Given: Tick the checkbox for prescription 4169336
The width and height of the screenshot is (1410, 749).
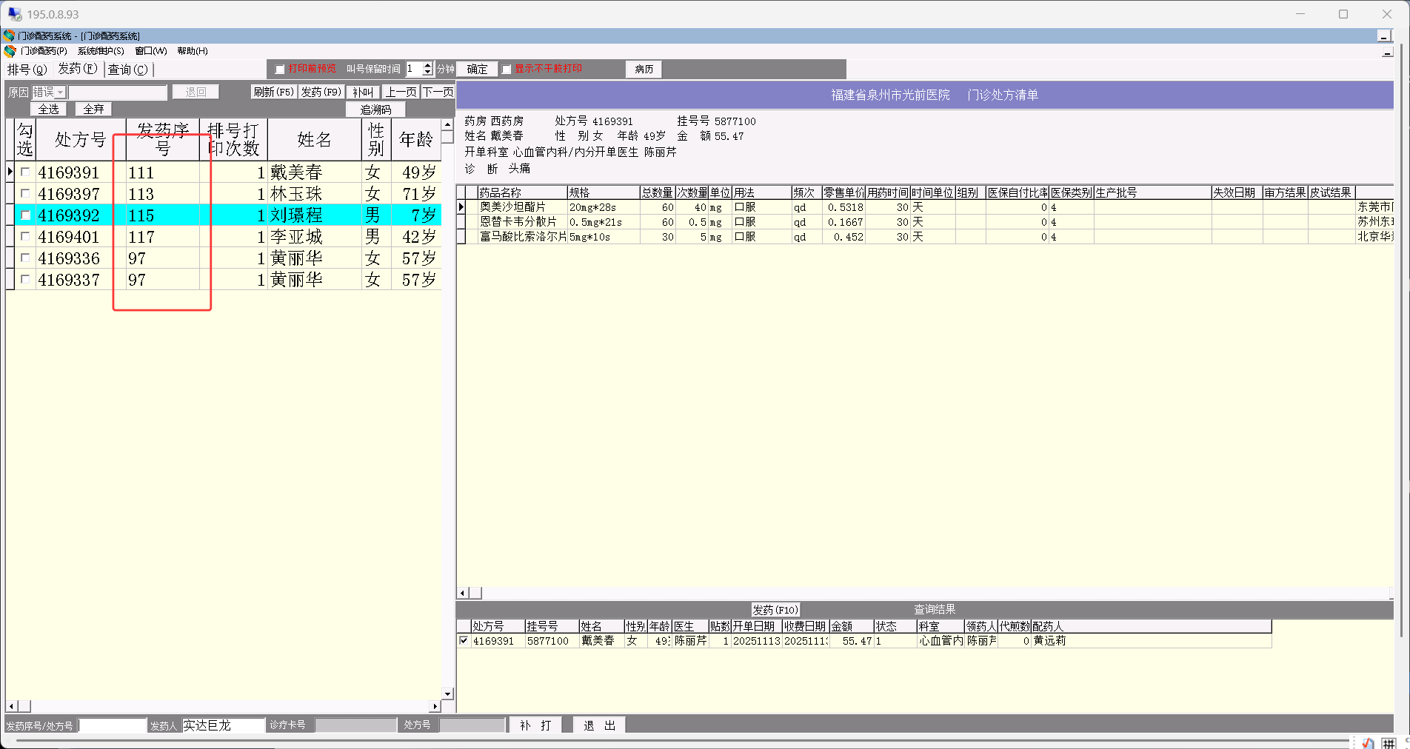Looking at the screenshot, I should [x=25, y=258].
